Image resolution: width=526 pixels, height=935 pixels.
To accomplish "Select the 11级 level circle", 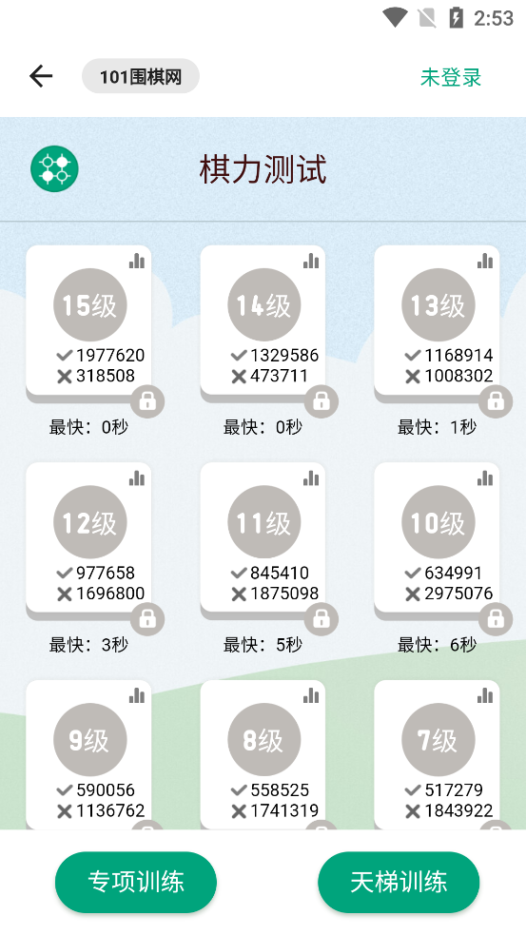I will (x=264, y=522).
